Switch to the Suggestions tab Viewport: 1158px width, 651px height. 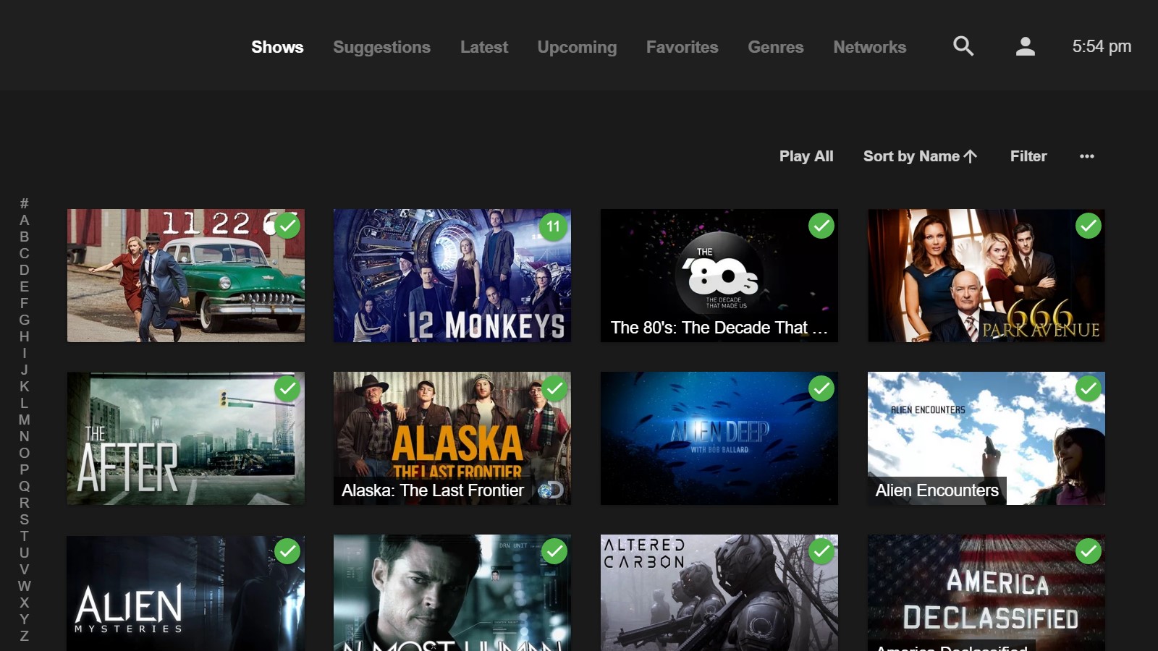pyautogui.click(x=381, y=47)
